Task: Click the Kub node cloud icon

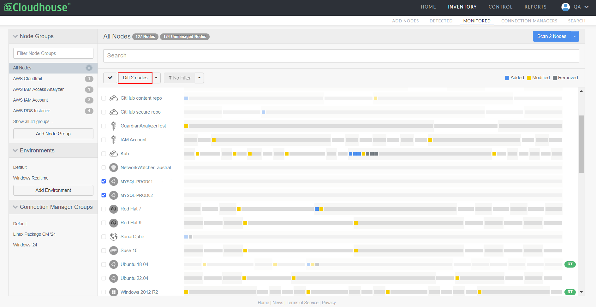Action: (114, 154)
